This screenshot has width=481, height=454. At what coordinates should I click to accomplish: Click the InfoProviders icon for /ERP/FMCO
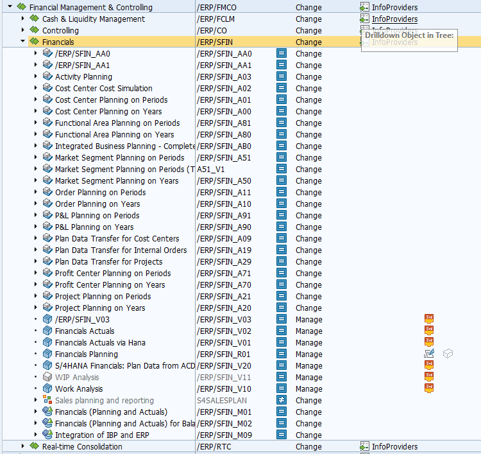[364, 7]
